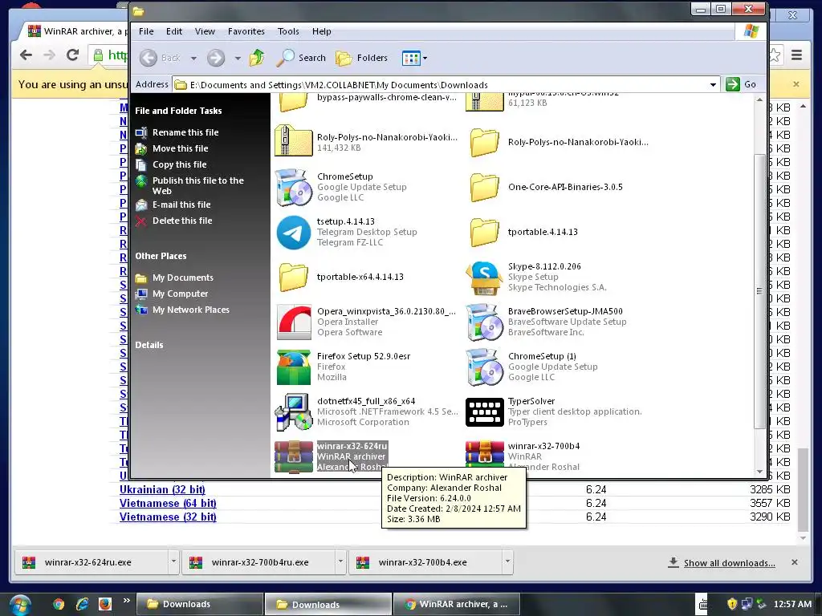
Task: Select the winrar-x32-624ru file icon
Action: click(294, 456)
